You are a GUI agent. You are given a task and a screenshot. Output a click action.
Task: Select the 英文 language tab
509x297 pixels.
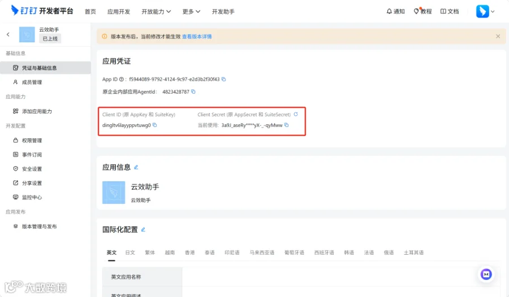[x=111, y=252]
